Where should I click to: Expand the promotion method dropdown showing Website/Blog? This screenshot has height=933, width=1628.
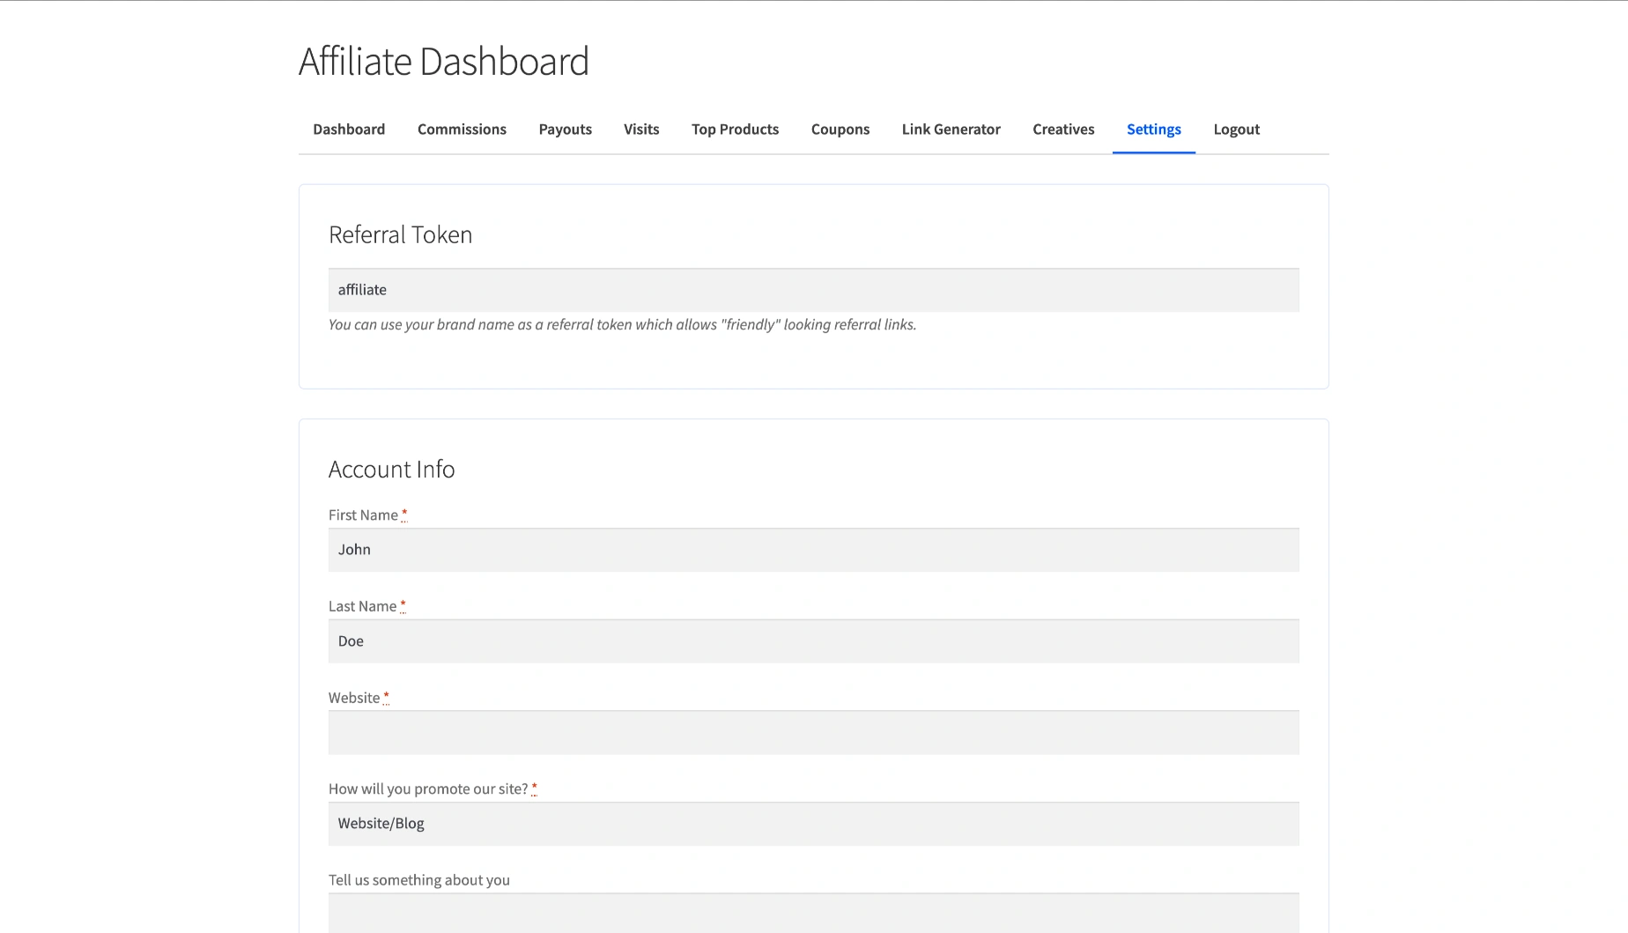tap(813, 824)
